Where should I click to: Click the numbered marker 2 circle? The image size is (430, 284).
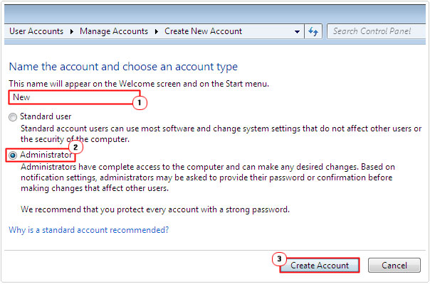point(75,148)
